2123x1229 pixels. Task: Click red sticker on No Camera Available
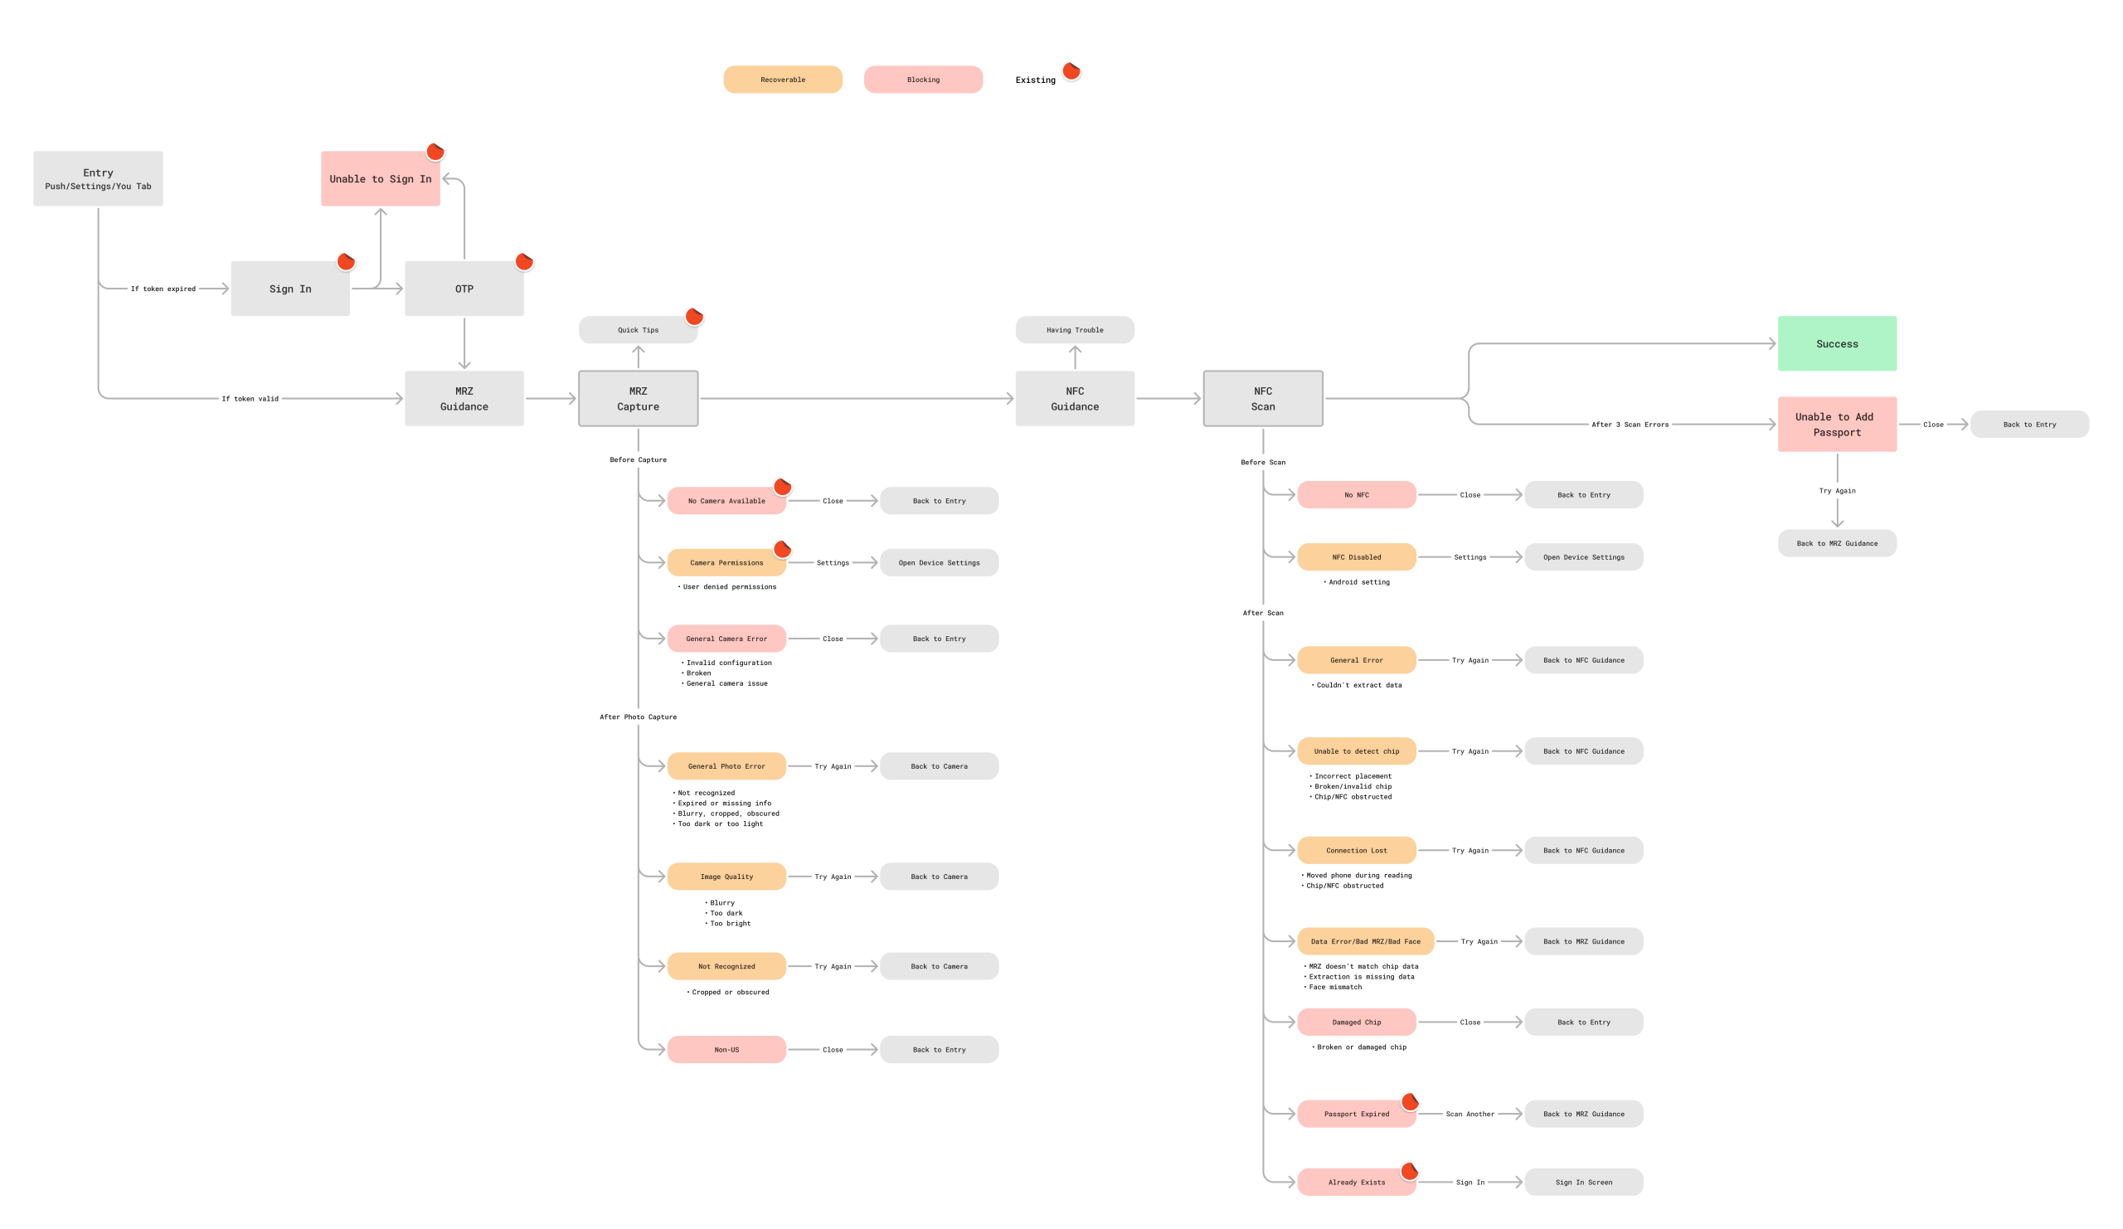coord(783,487)
